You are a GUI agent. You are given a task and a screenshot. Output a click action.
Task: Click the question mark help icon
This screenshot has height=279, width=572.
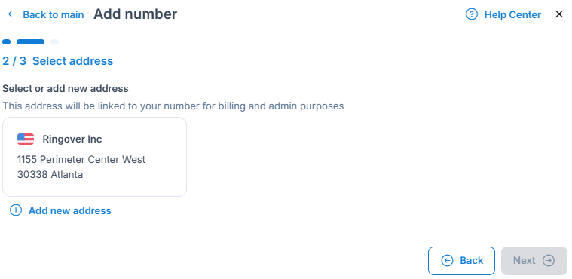tap(472, 14)
